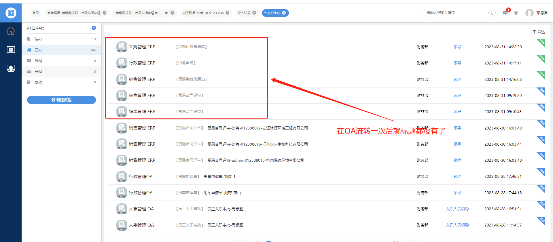Click row icon for 江苏仅三生物科技有限公司 review
This screenshot has height=242, width=553.
122,144
